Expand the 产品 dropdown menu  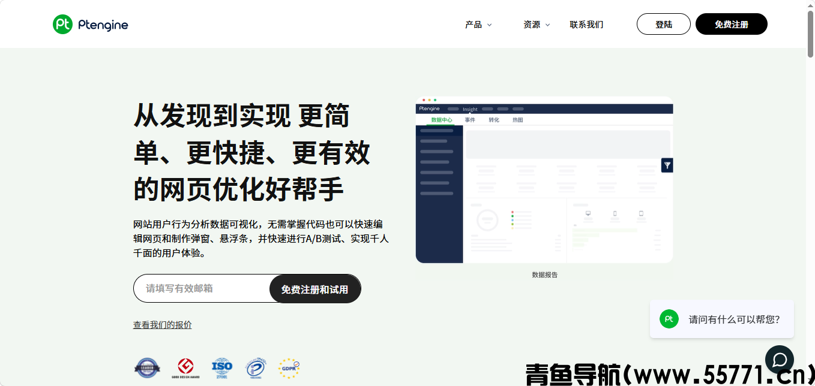pos(478,25)
